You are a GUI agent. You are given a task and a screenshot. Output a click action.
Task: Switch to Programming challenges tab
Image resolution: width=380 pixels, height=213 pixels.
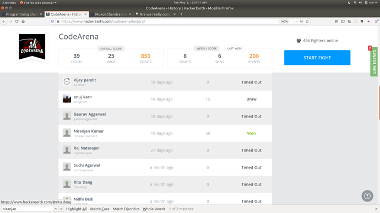point(21,14)
